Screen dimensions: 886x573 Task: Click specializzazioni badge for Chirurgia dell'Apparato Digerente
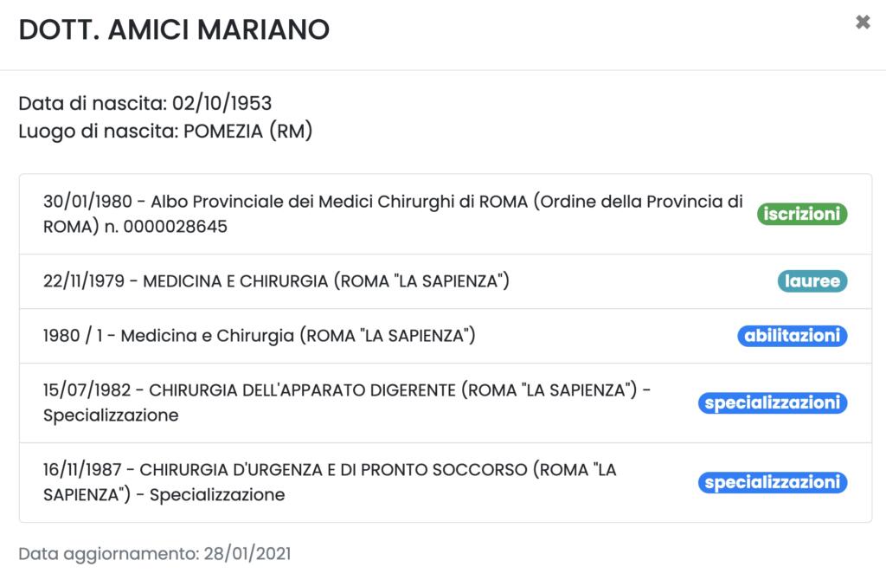coord(773,403)
